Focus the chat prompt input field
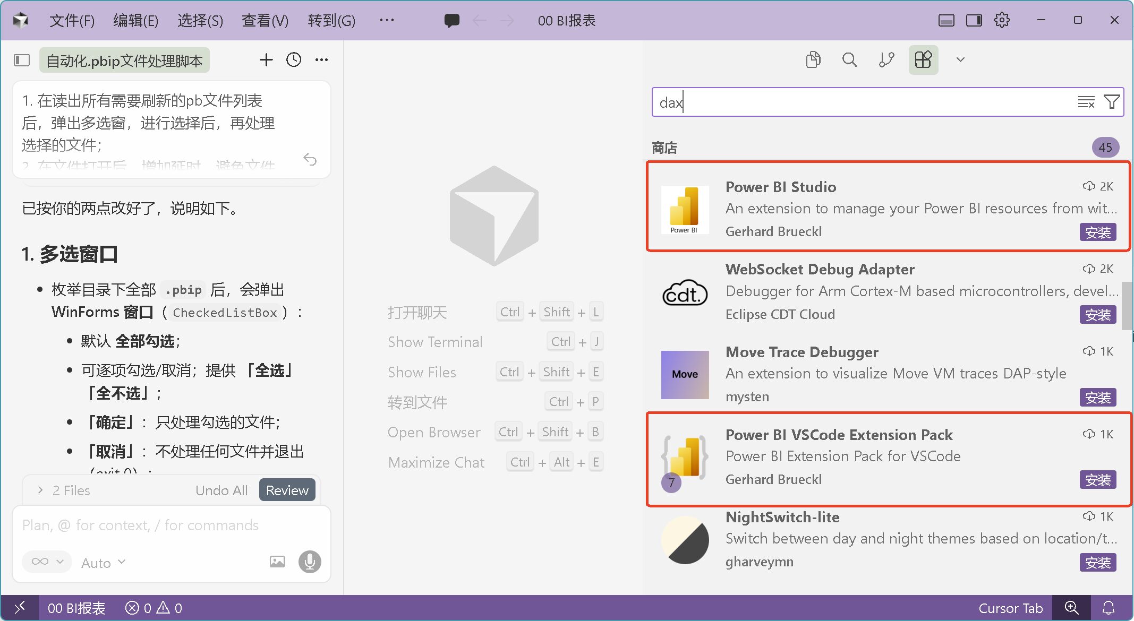The image size is (1134, 621). click(x=172, y=525)
